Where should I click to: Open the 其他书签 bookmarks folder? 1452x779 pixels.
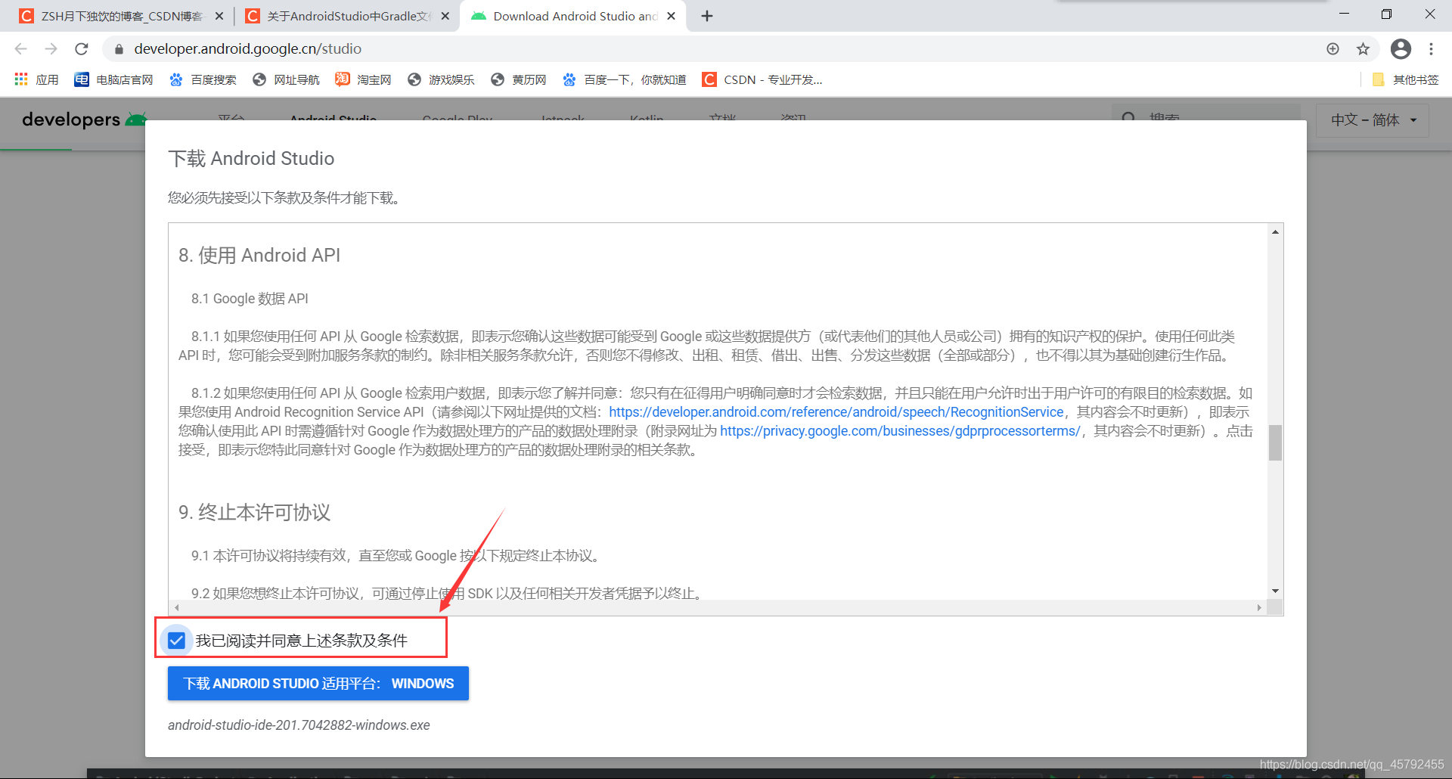[x=1405, y=79]
